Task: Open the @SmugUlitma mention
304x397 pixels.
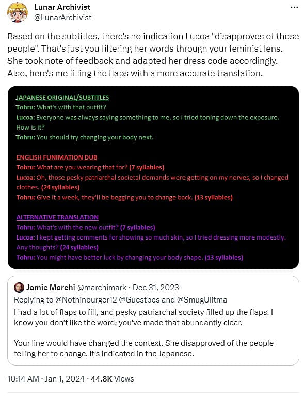Action: [x=202, y=300]
